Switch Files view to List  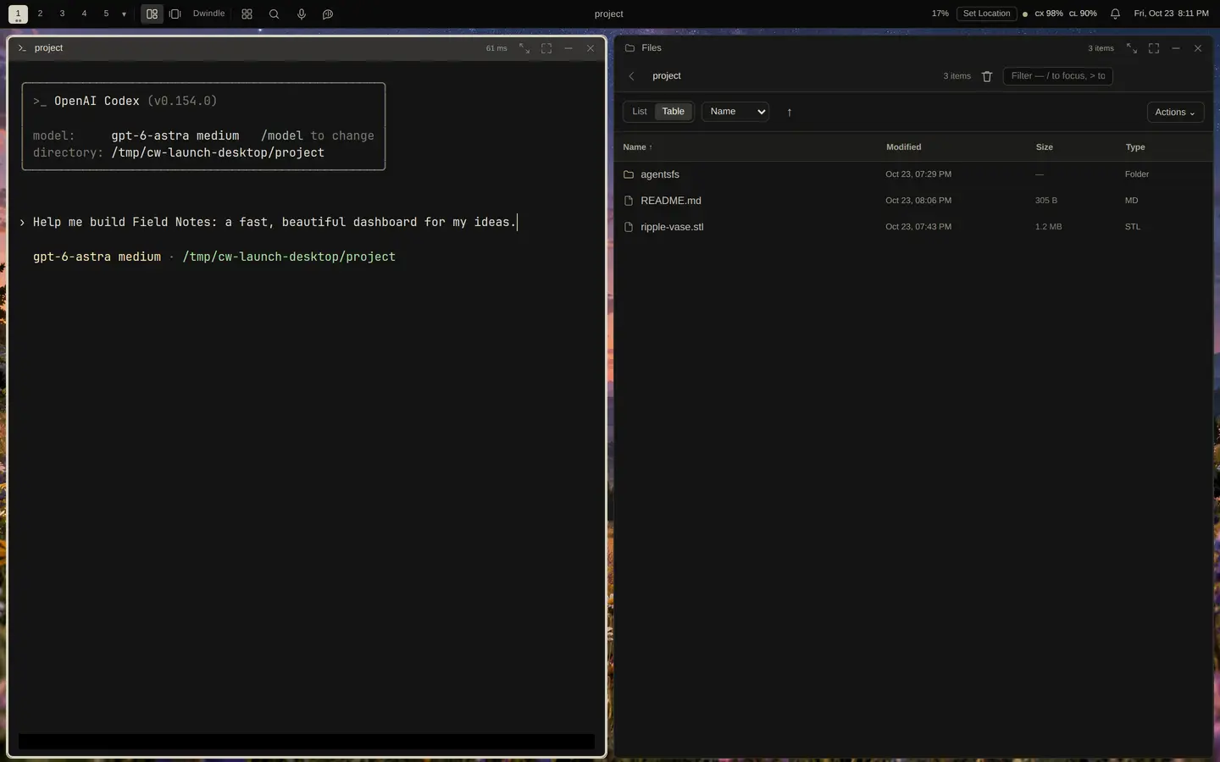click(640, 112)
